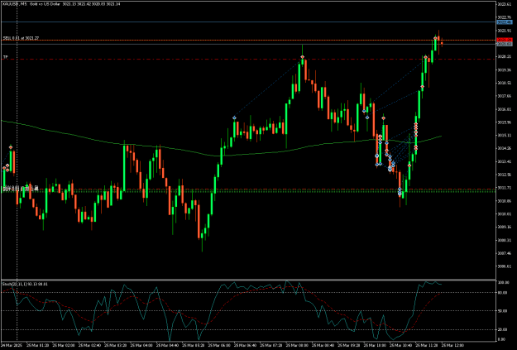Click the 3006.61 price scale label

click(505, 266)
